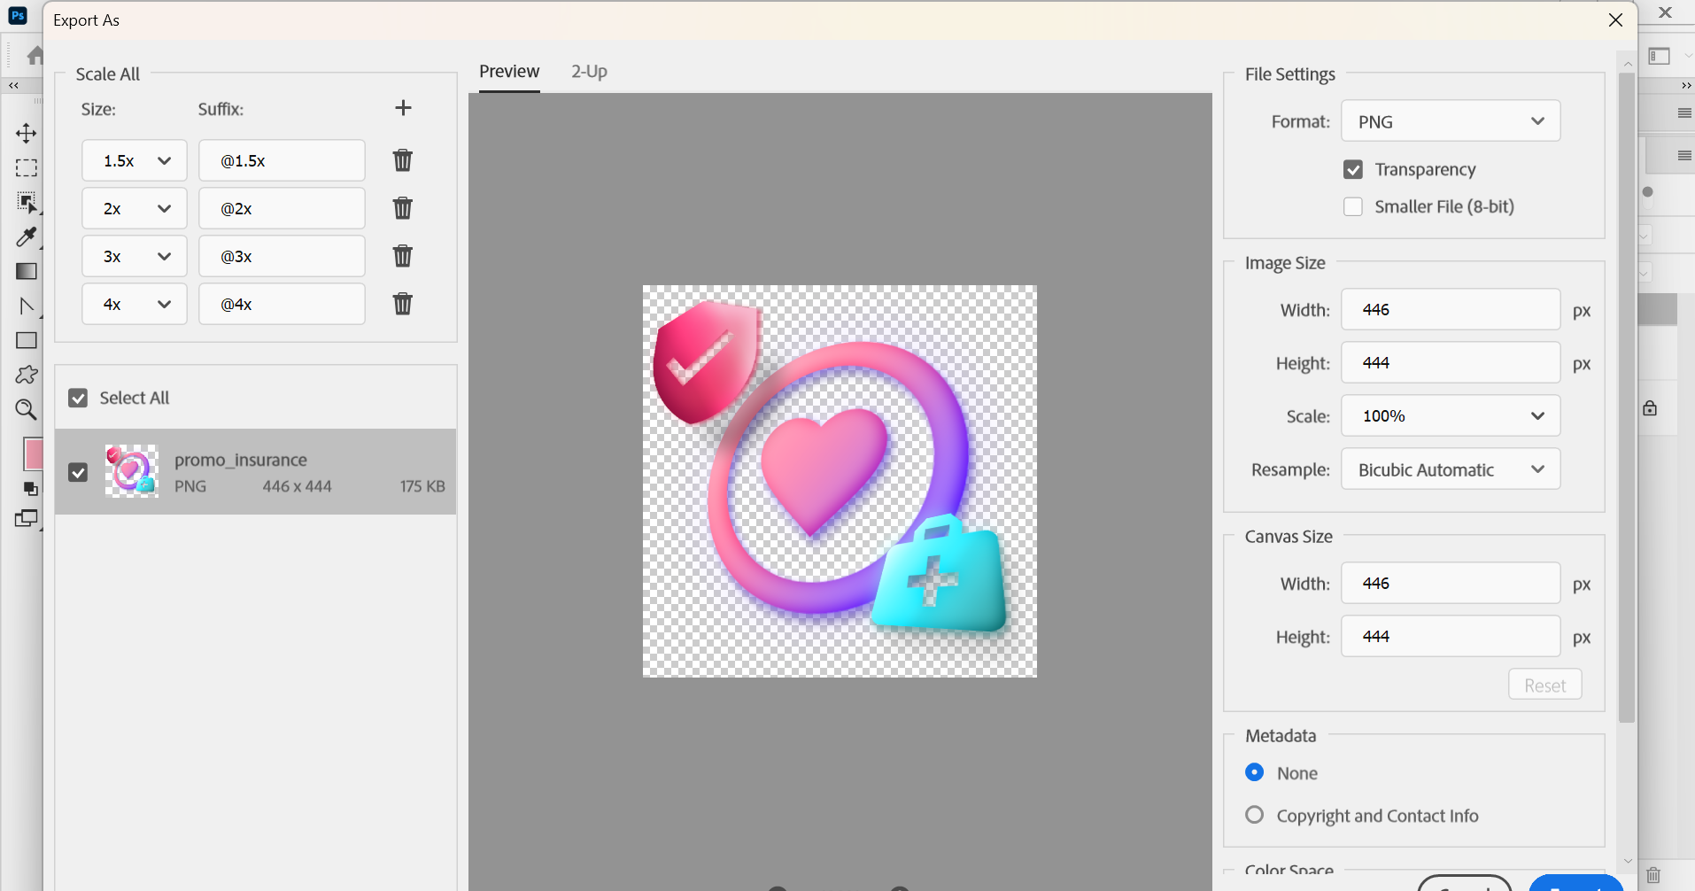Open the 2x size dropdown
Image resolution: width=1695 pixels, height=891 pixels.
tap(135, 208)
